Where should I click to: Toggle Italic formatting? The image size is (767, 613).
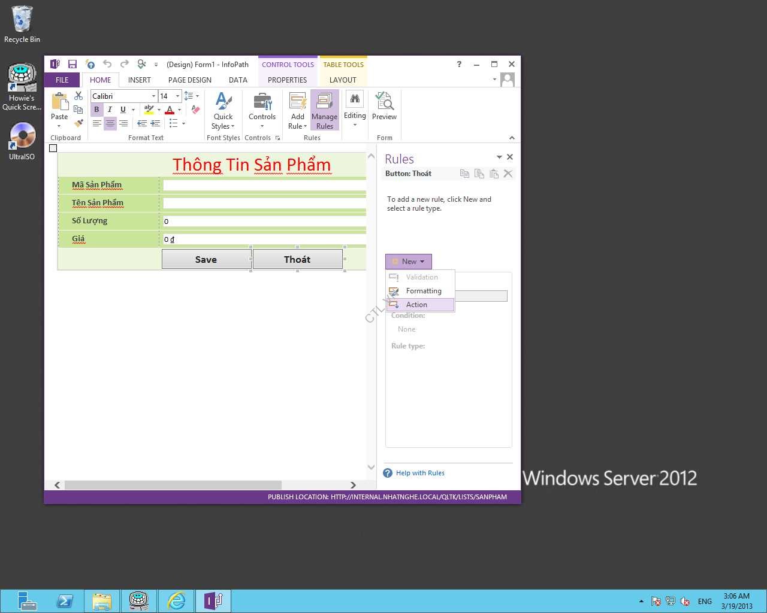tap(110, 110)
